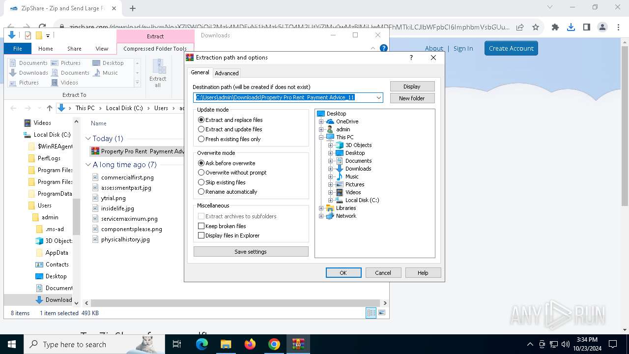Open File menu in Explorer
The image size is (629, 354).
[x=18, y=49]
